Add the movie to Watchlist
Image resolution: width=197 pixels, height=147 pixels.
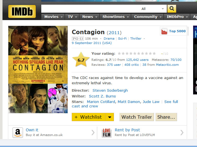[x=89, y=117]
